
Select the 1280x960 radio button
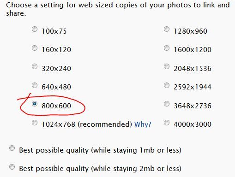coord(167,29)
